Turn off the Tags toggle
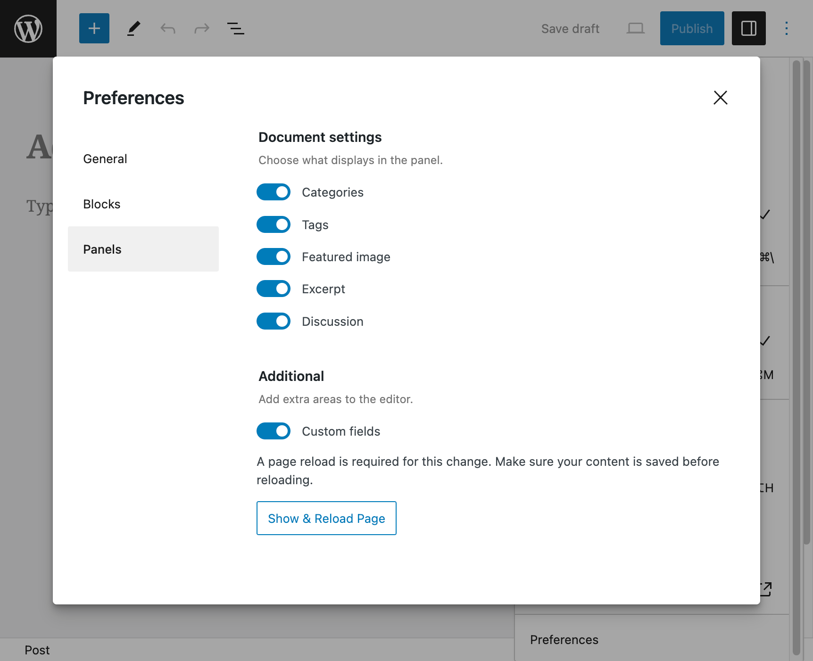This screenshot has width=813, height=661. point(274,224)
